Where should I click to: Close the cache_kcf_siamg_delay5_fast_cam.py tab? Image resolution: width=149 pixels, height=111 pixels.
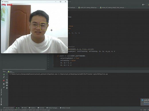click(125, 7)
